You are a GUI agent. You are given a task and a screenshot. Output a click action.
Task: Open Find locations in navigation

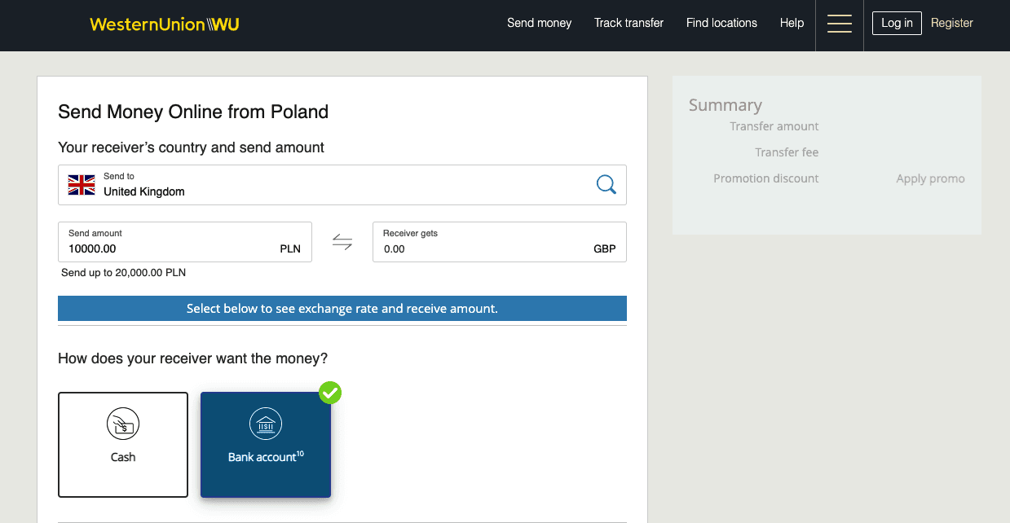(721, 23)
